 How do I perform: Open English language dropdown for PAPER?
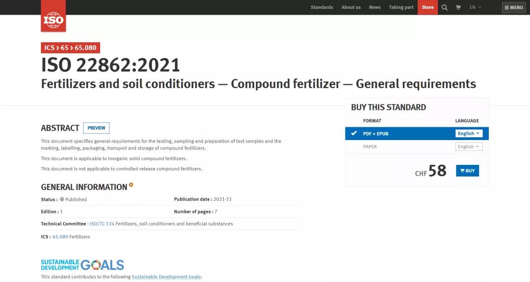pos(469,147)
